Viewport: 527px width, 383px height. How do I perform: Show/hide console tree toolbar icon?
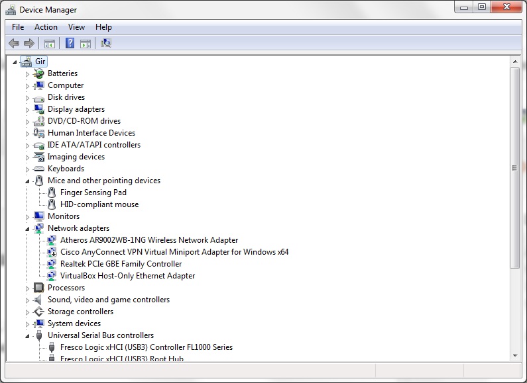click(50, 43)
